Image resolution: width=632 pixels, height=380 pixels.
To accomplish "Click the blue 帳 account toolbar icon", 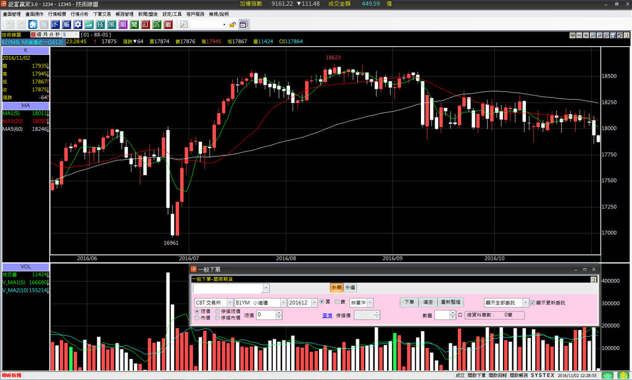I will point(67,25).
